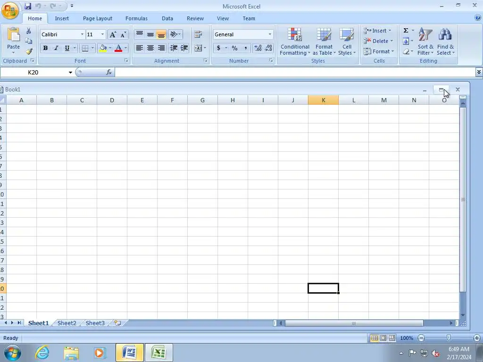Viewport: 483px width, 362px height.
Task: Click the Office Button orb
Action: pyautogui.click(x=10, y=10)
